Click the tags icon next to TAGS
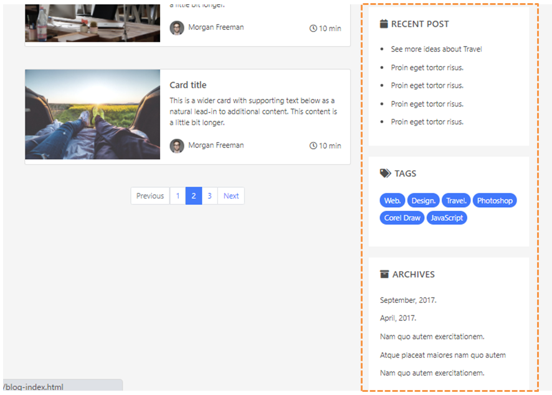This screenshot has height=395, width=552. [385, 174]
